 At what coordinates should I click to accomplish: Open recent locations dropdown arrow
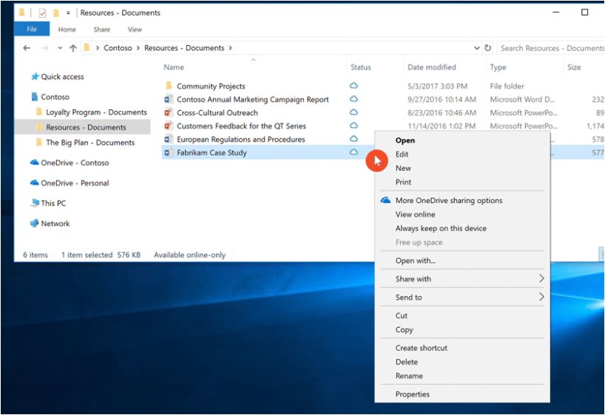tap(60, 48)
